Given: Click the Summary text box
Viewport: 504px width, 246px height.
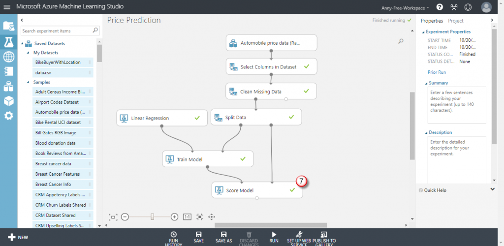Looking at the screenshot, I should pos(457,105).
